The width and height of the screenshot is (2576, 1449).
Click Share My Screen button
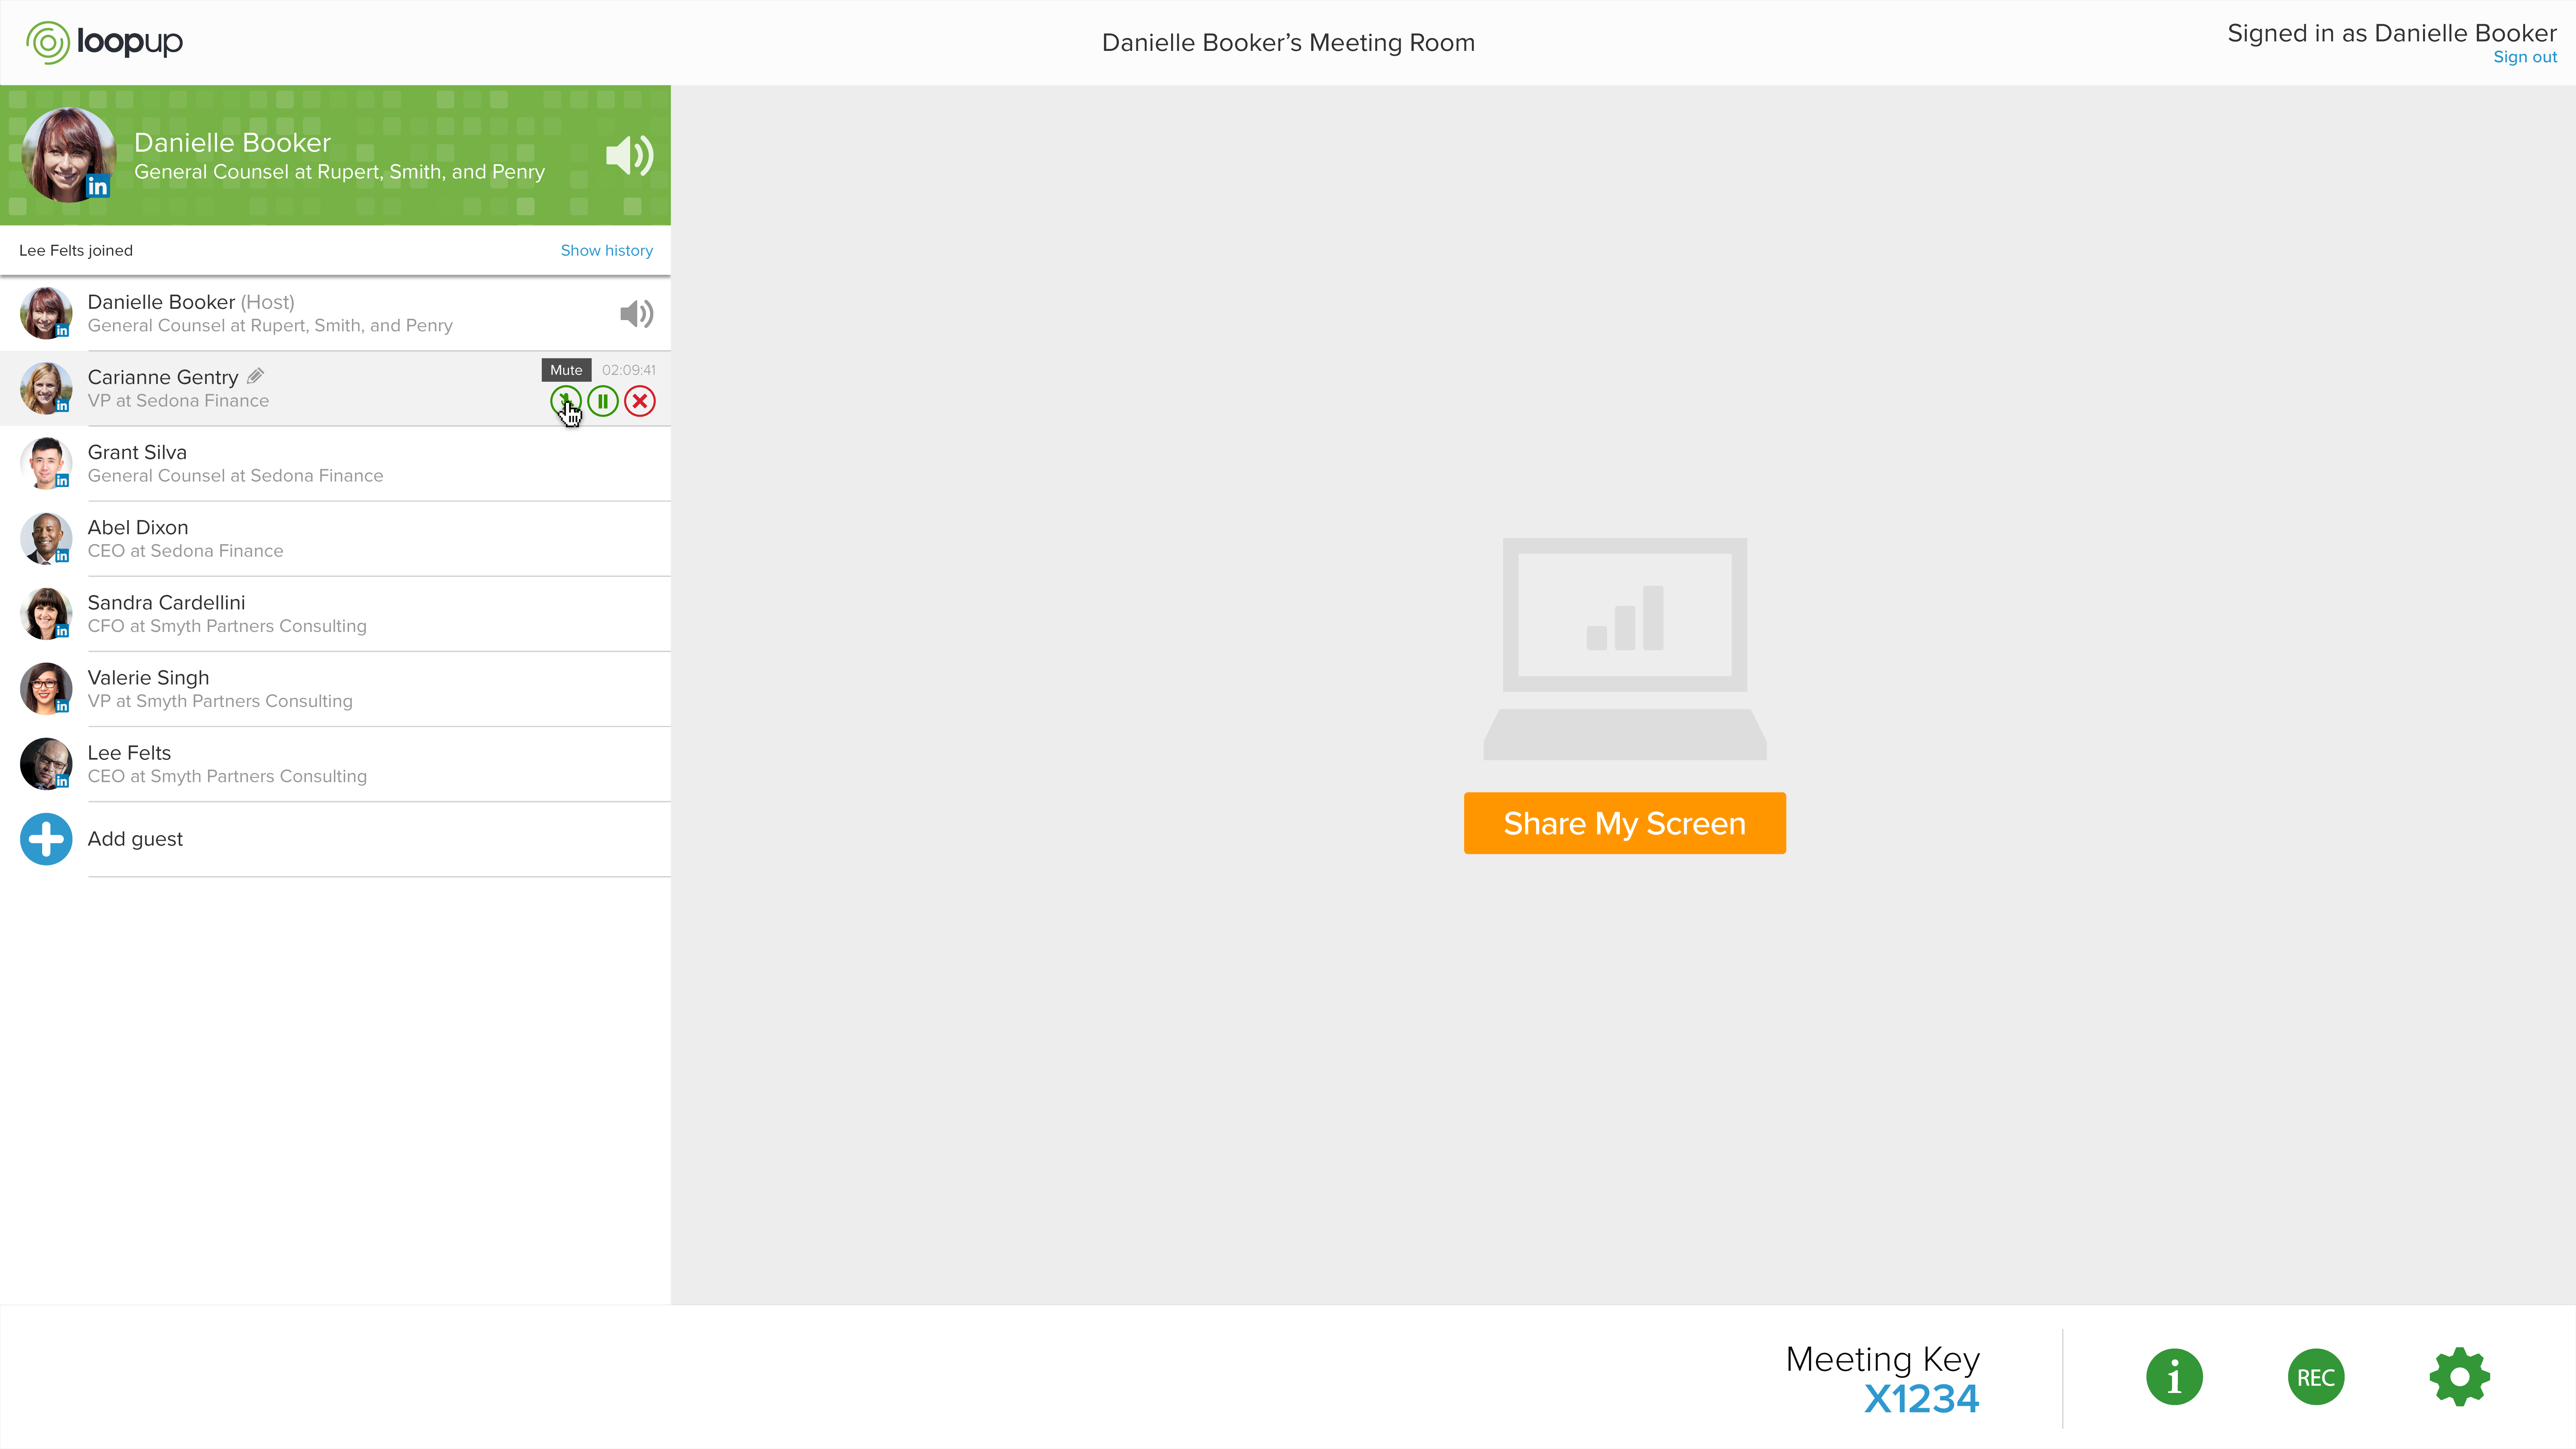point(1624,823)
